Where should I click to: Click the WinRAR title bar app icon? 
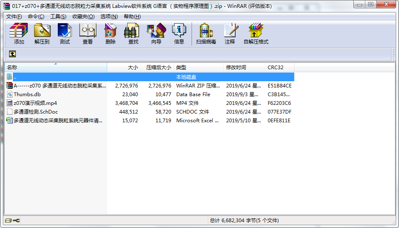[x=6, y=6]
